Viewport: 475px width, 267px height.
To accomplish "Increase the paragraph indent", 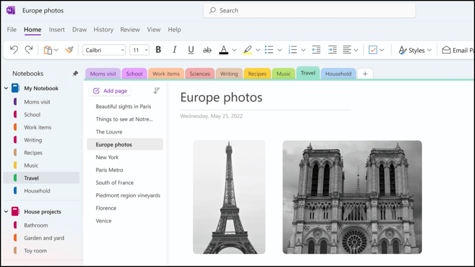I will click(332, 49).
